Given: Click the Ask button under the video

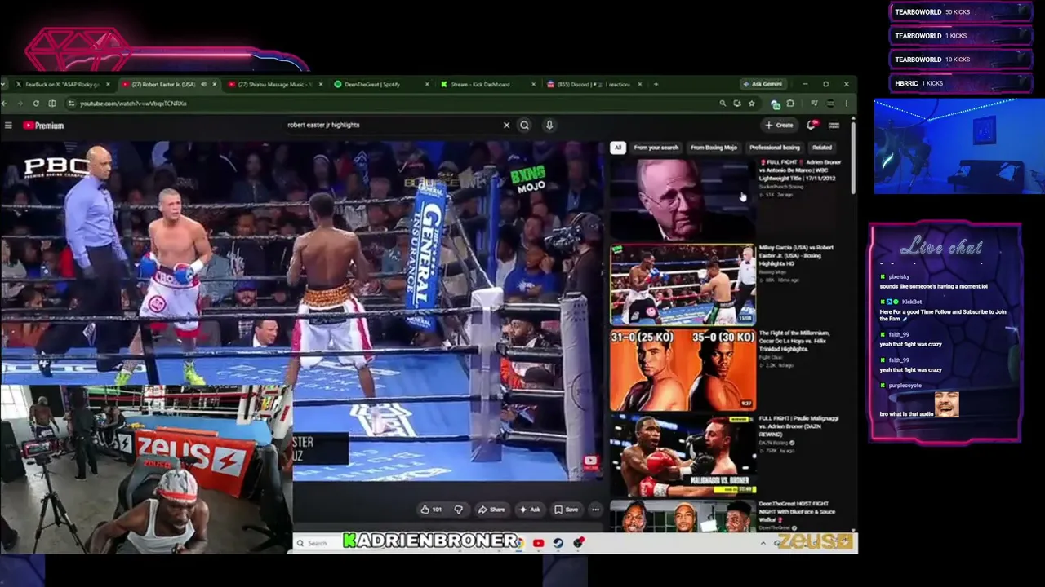Looking at the screenshot, I should [x=531, y=510].
